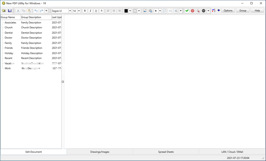The height and width of the screenshot is (161, 266).
Task: Click the Help button
Action: [257, 11]
